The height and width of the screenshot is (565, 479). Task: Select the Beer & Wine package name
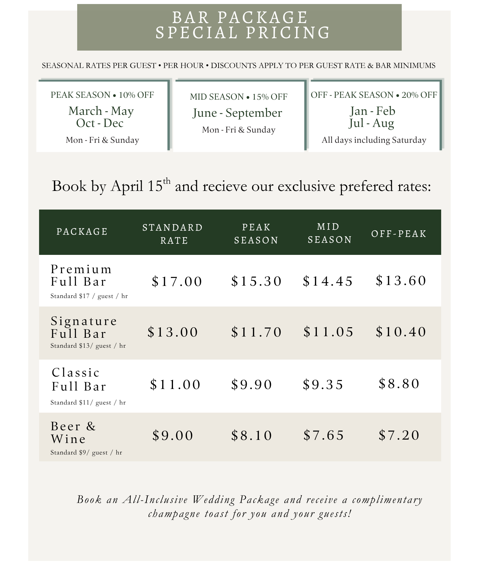coord(73,432)
